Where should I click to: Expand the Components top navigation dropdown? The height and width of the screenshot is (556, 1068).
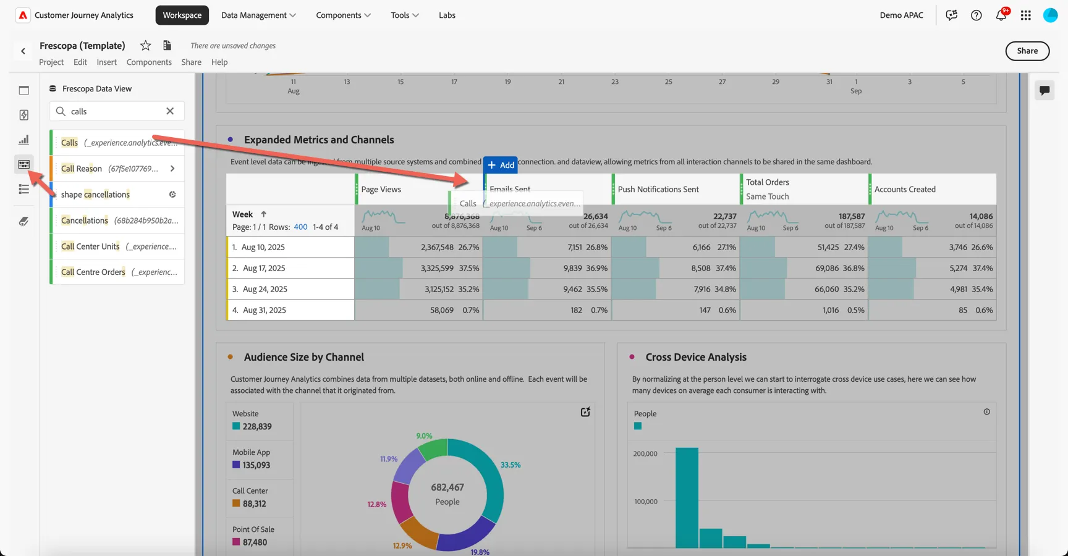343,15
